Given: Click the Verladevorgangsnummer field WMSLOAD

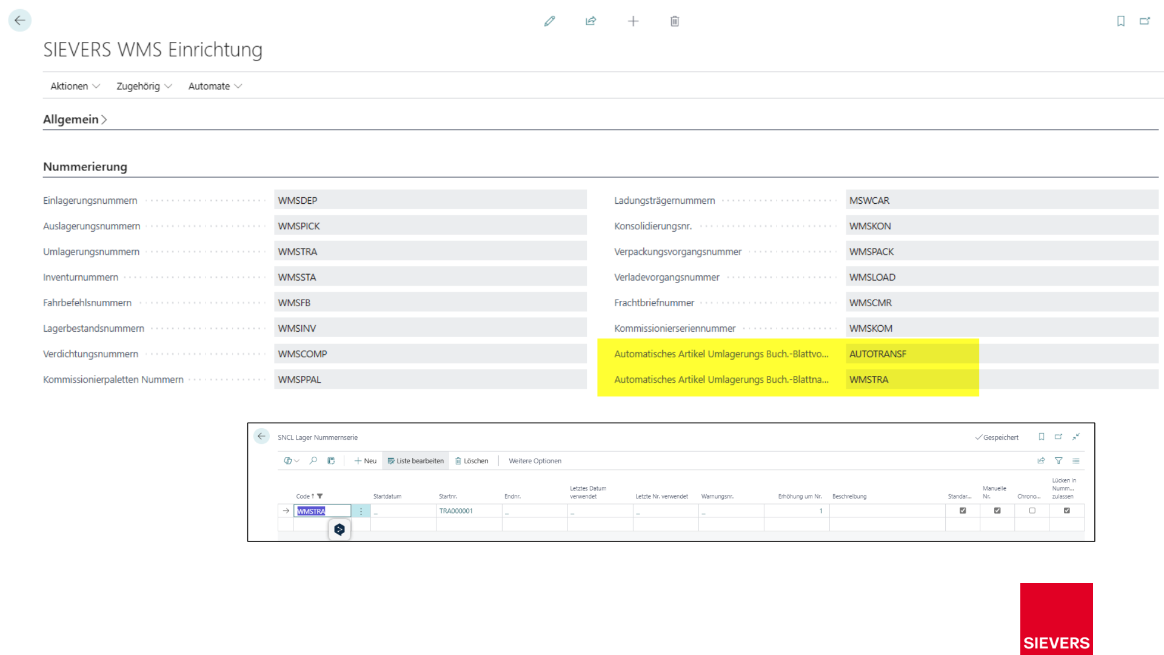Looking at the screenshot, I should point(1002,277).
